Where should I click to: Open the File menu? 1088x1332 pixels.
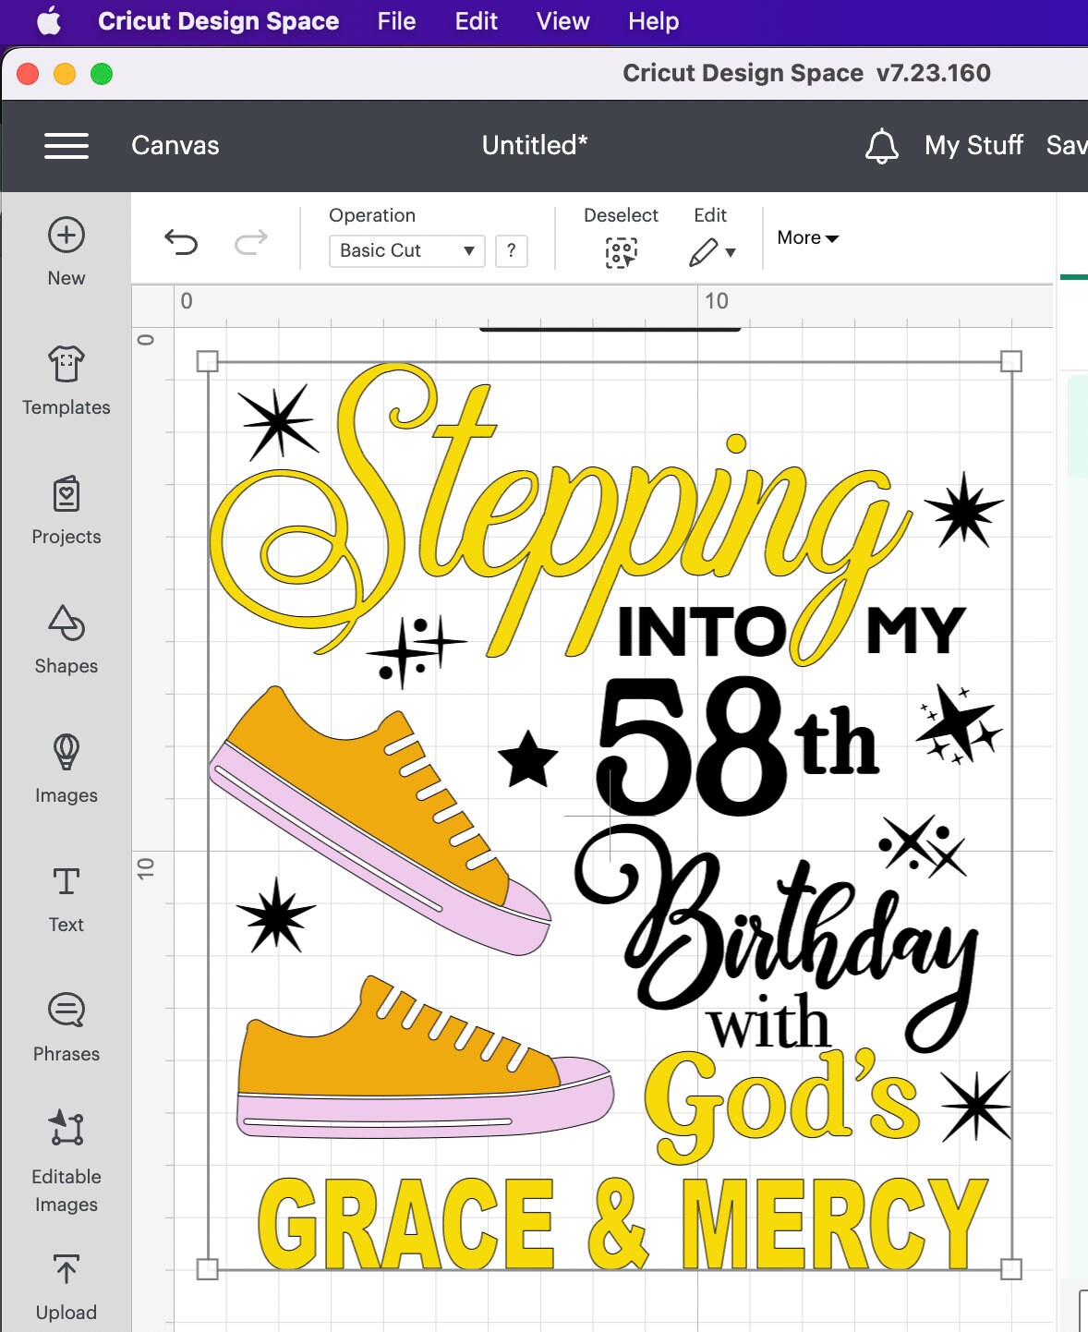click(x=397, y=21)
